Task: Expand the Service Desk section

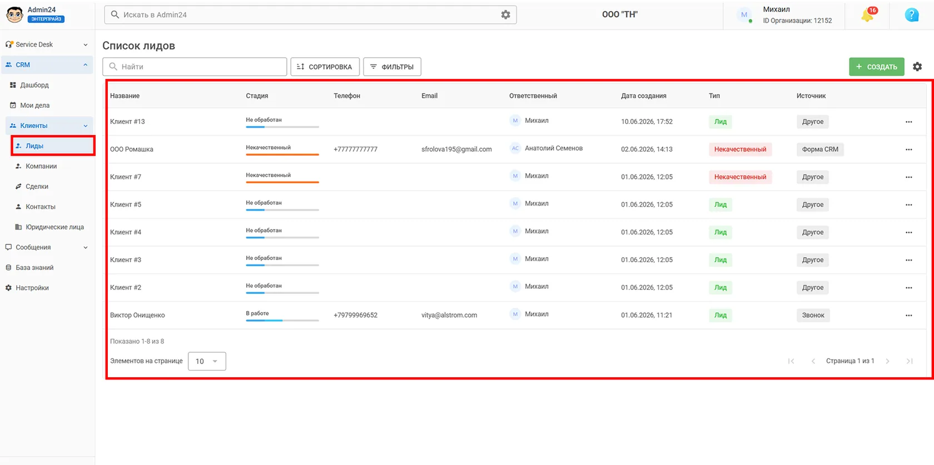Action: [x=47, y=44]
